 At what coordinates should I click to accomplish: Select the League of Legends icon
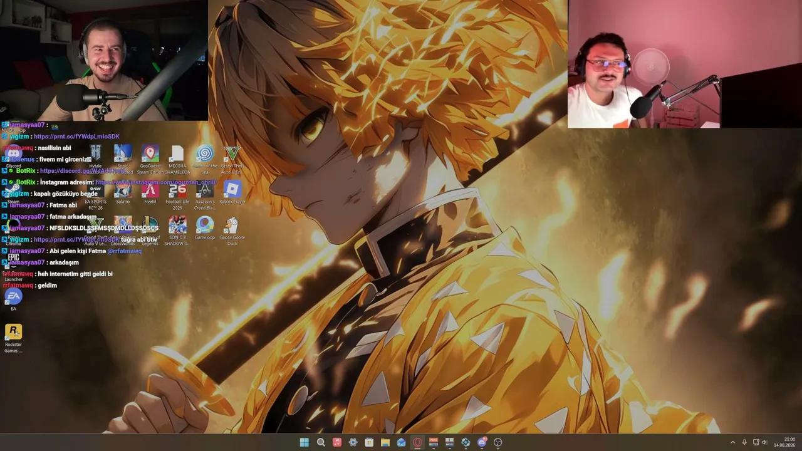tap(150, 231)
